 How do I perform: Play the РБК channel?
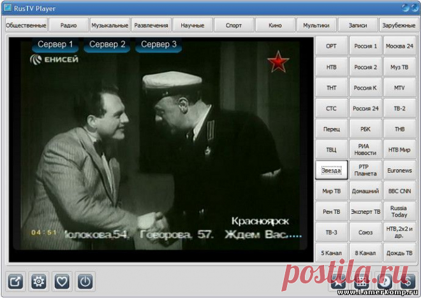click(x=366, y=129)
